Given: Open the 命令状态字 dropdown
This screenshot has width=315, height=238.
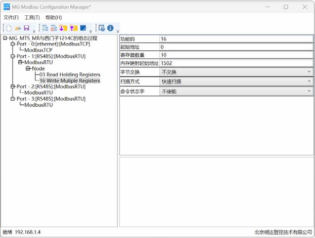Looking at the screenshot, I should [x=309, y=91].
